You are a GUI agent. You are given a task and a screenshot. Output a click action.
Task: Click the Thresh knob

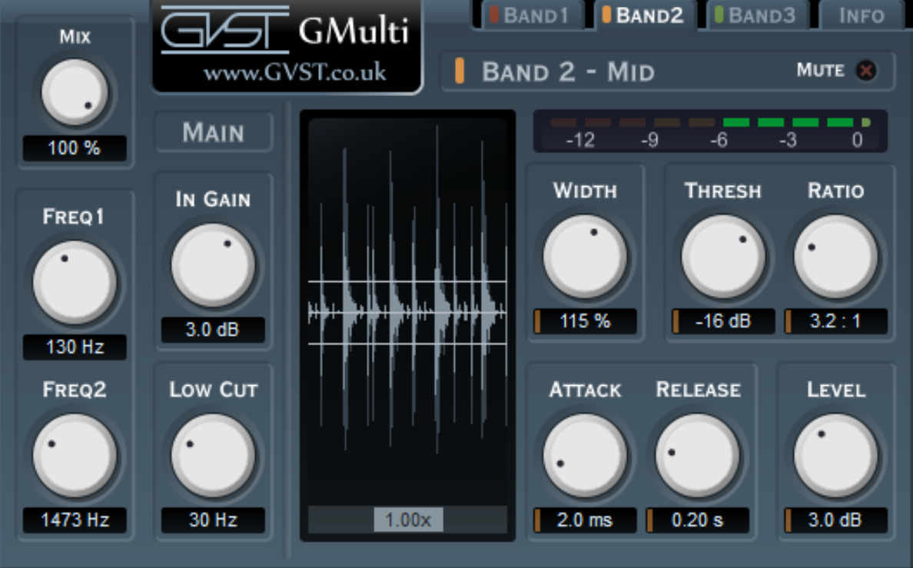(x=723, y=257)
